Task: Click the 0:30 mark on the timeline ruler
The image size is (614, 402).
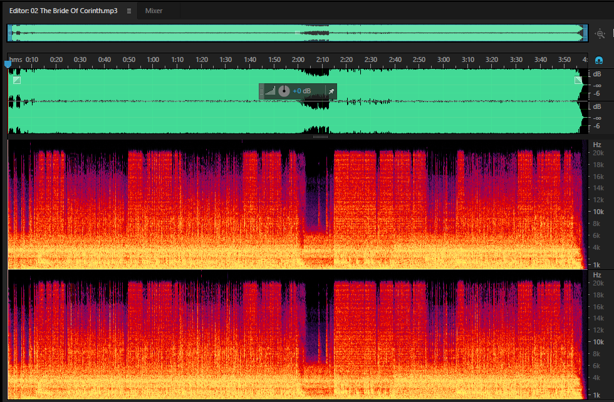Action: tap(80, 59)
